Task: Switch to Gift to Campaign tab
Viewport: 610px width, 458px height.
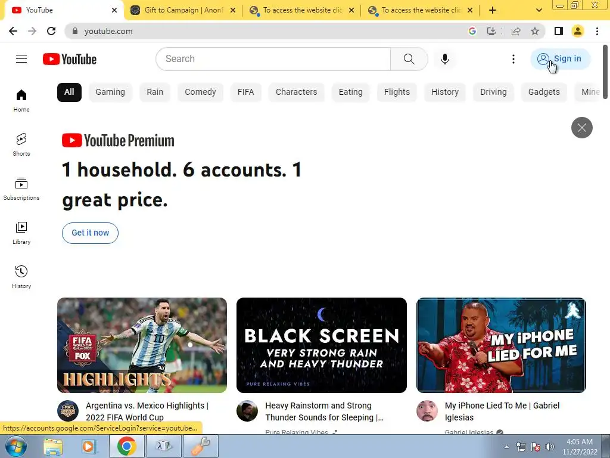Action: point(183,10)
